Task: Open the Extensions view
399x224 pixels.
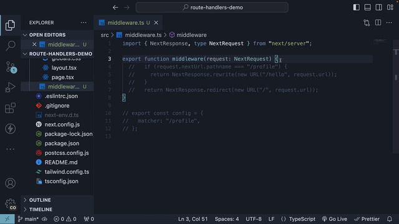Action: [x=10, y=108]
